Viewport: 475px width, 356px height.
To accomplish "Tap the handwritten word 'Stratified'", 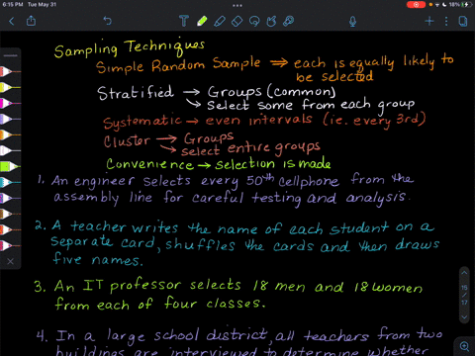I will [136, 92].
